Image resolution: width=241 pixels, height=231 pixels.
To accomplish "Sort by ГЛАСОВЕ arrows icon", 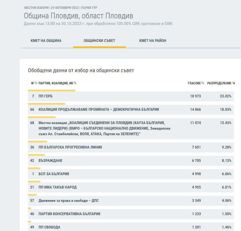I will coord(203,83).
